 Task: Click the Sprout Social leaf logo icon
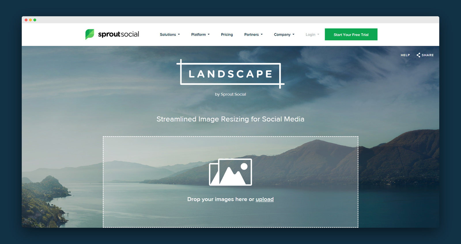pos(90,34)
